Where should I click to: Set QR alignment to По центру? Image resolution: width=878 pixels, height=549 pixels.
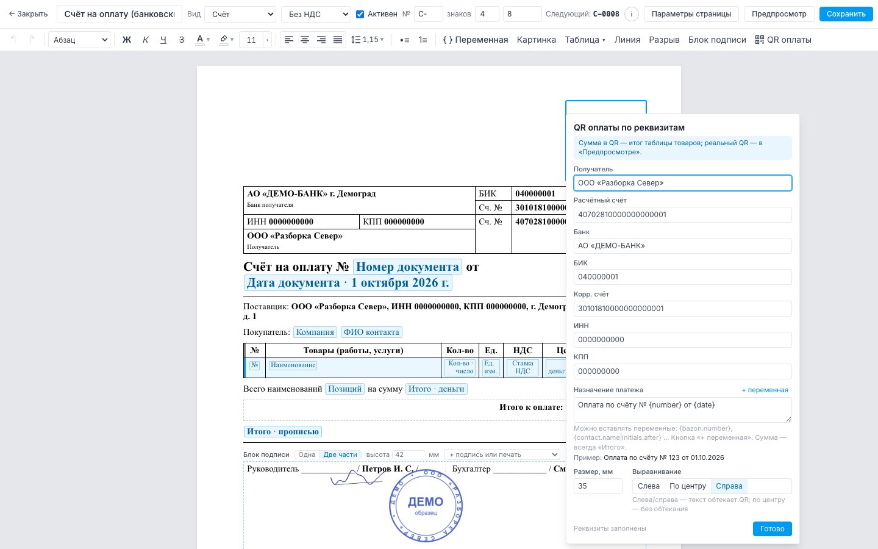click(688, 486)
